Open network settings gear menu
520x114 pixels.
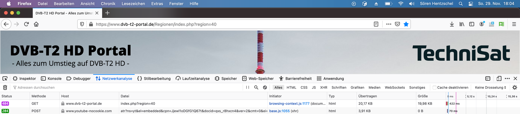[x=515, y=87]
